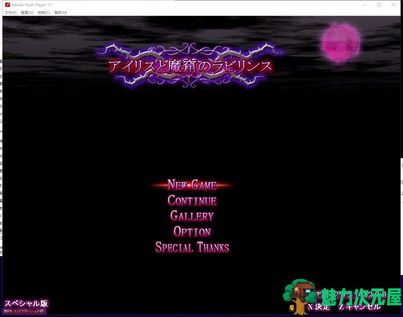Select Continue from the title menu

coord(192,200)
